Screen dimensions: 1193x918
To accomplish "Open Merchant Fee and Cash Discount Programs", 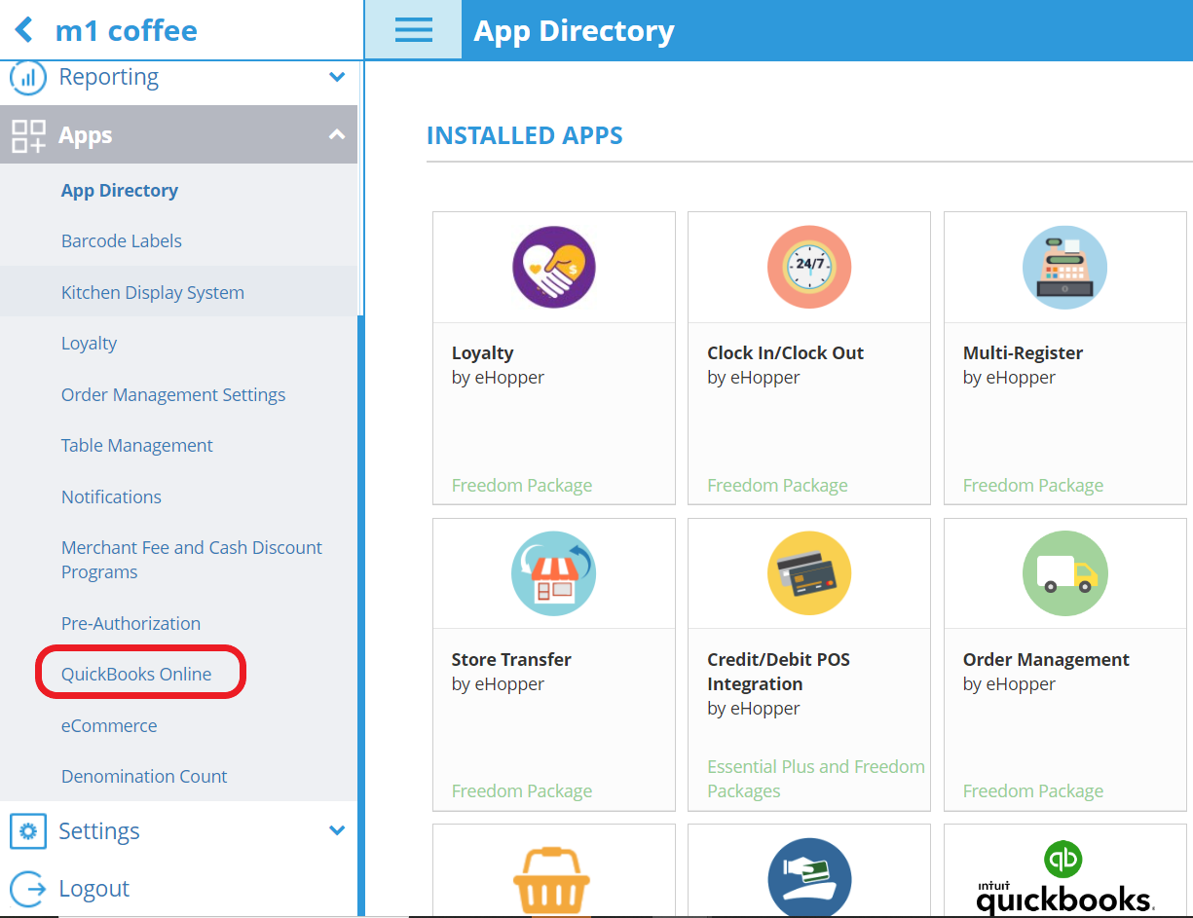I will pos(192,560).
